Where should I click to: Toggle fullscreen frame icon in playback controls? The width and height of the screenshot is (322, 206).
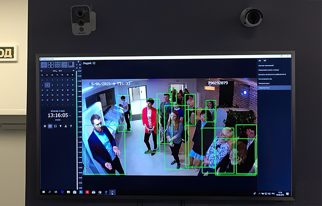(x=56, y=126)
